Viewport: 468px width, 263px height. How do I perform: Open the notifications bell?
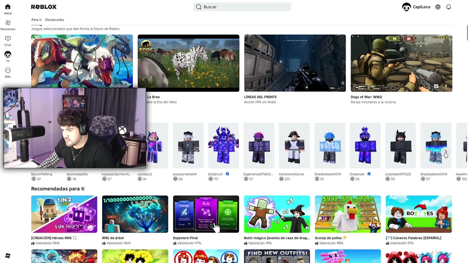point(449,7)
